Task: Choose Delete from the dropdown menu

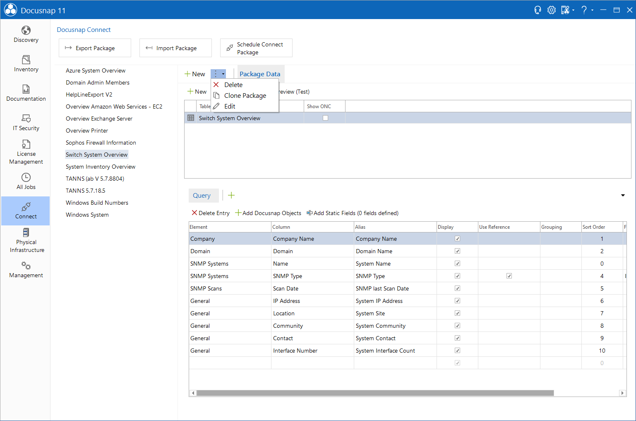Action: tap(245, 85)
